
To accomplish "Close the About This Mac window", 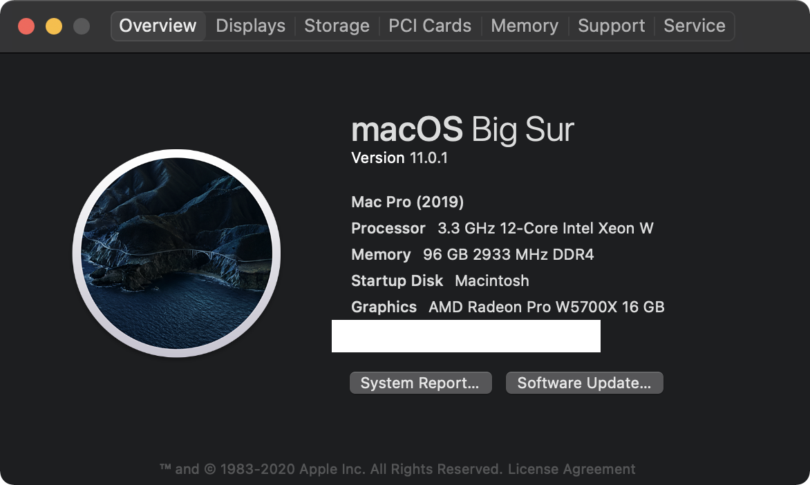I will [26, 26].
